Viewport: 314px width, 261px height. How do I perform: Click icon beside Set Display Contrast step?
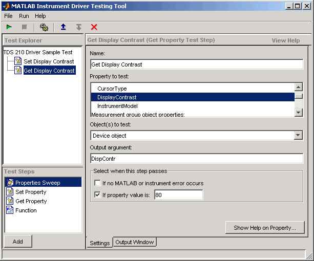18,61
